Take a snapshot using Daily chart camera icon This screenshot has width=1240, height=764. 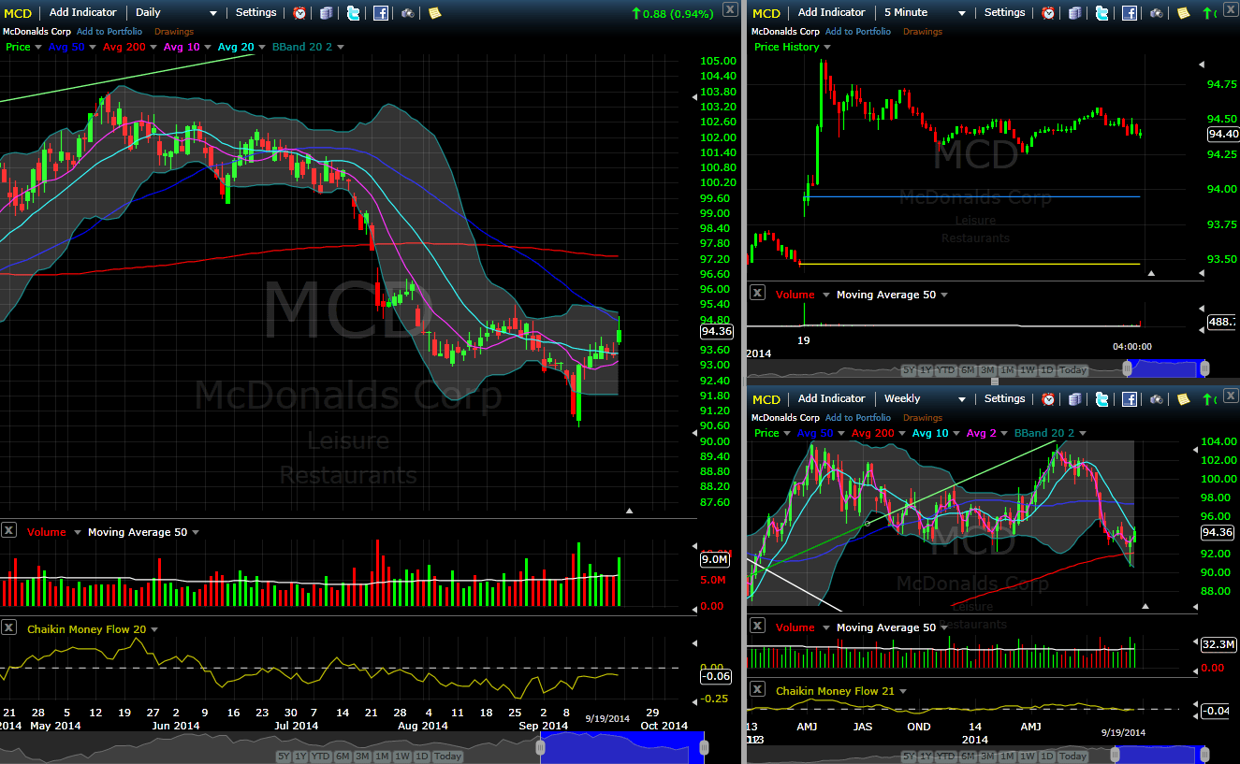408,13
